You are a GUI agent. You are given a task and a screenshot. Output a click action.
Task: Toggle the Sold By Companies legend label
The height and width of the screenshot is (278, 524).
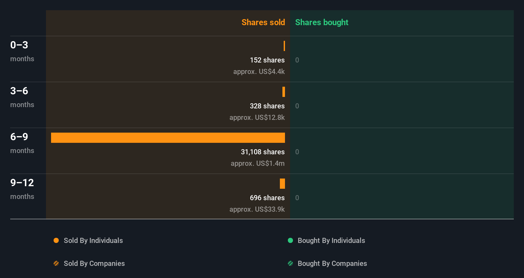point(94,263)
